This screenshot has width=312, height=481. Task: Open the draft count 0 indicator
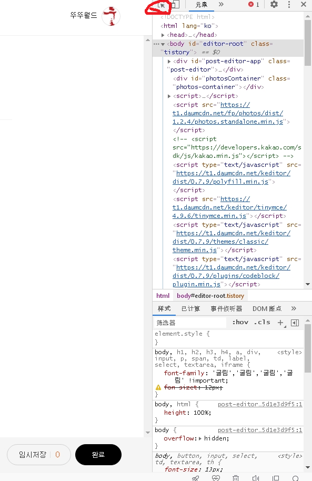pyautogui.click(x=57, y=455)
